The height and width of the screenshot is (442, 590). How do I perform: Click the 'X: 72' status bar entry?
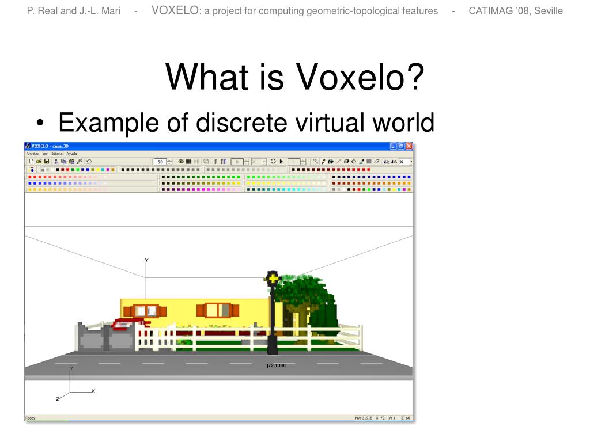[x=380, y=418]
